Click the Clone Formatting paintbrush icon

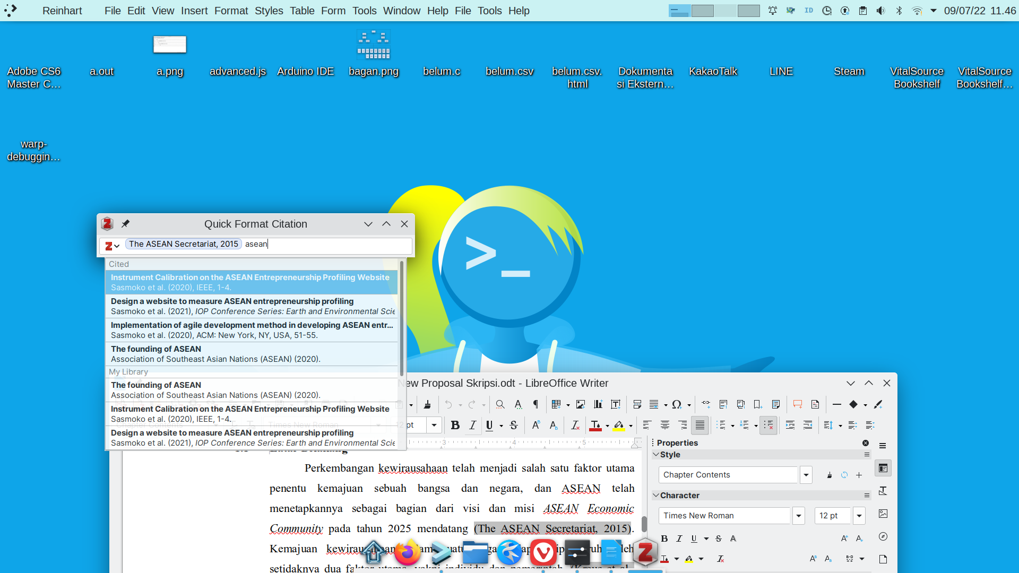(427, 405)
